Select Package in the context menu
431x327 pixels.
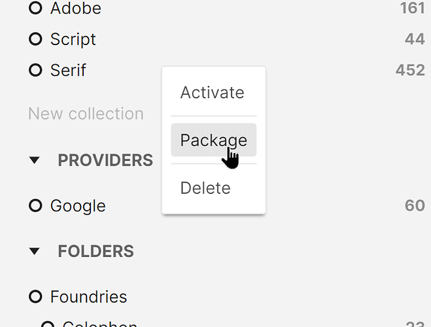coord(213,140)
